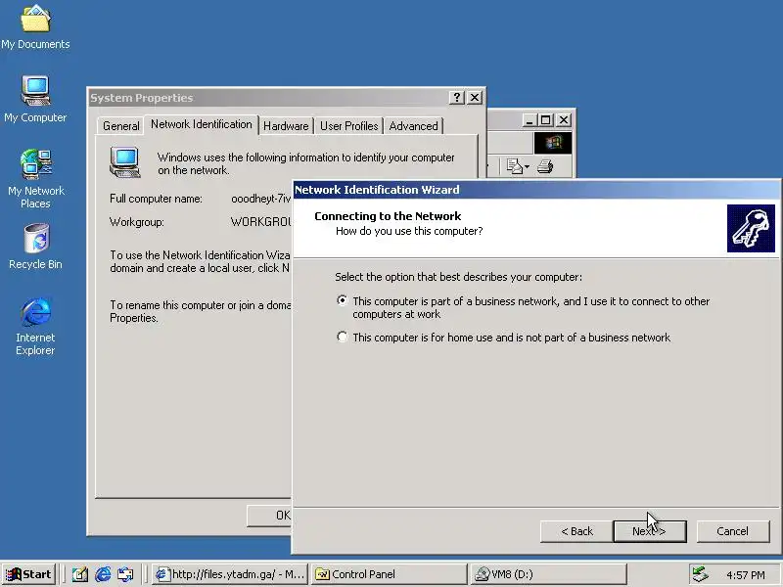The width and height of the screenshot is (783, 587).
Task: Click the Windows logo throbber in browser
Action: tap(553, 143)
